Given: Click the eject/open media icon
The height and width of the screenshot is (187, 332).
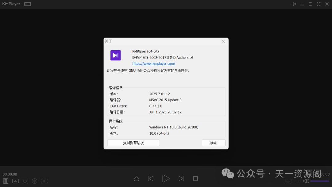Looking at the screenshot, I should tap(136, 178).
